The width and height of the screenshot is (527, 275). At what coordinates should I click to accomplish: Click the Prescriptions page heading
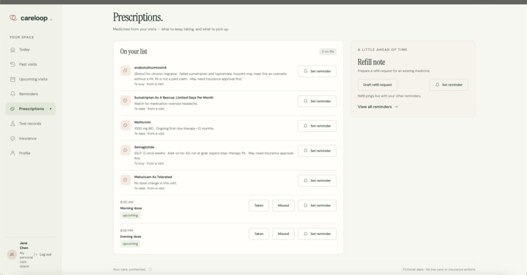(x=138, y=17)
